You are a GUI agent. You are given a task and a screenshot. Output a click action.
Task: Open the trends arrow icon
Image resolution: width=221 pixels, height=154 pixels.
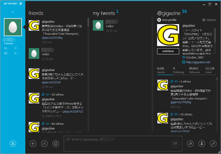tap(213, 144)
